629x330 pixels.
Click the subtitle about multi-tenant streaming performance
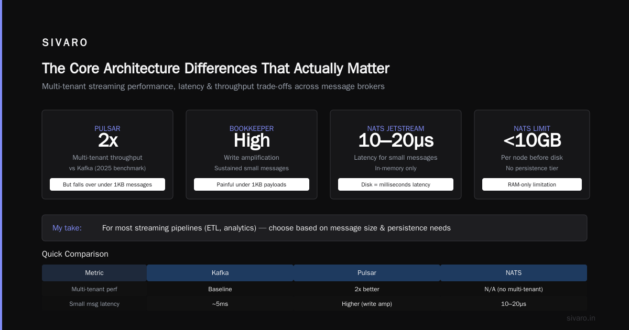click(x=213, y=86)
